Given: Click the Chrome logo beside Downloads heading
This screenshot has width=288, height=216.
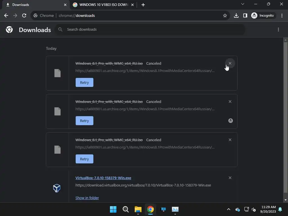Looking at the screenshot, I should click(x=9, y=30).
